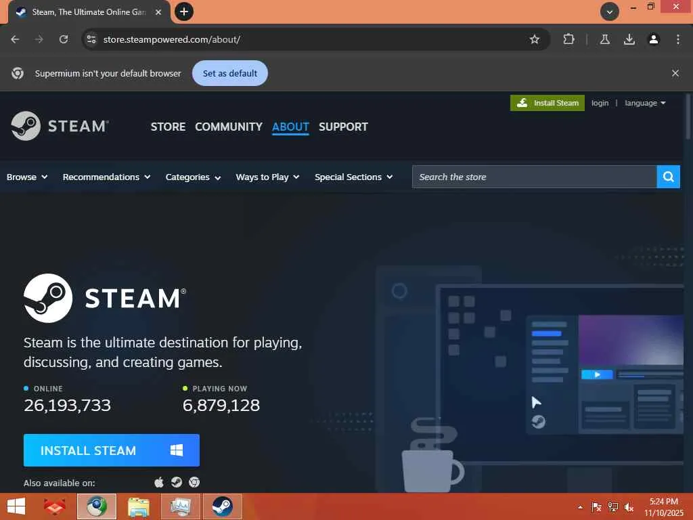Viewport: 693px width, 520px height.
Task: Open the downloads icon in toolbar
Action: (x=629, y=39)
